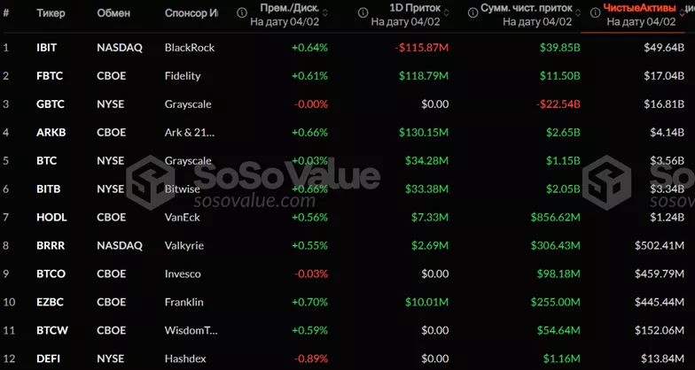Click the Тикер column header
Image resolution: width=695 pixels, height=370 pixels.
point(51,13)
